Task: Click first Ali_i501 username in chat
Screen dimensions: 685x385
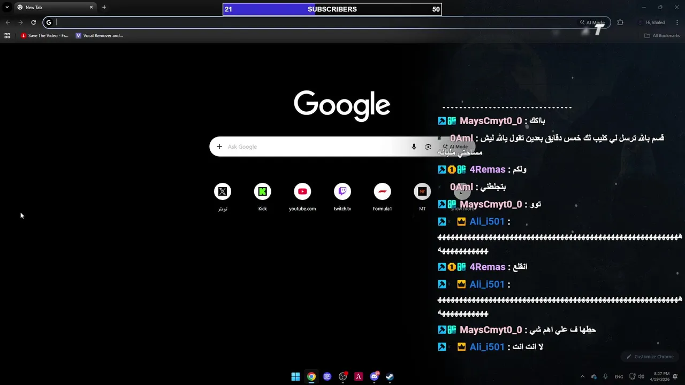Action: [487, 221]
